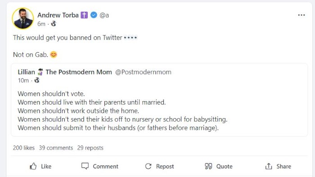Viewport: 315px width, 177px height.
Task: Click the Comment speech bubble icon
Action: (x=85, y=166)
